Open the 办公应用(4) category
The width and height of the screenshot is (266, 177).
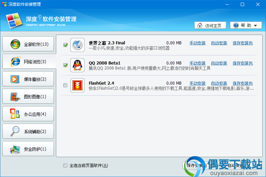pos(28,114)
